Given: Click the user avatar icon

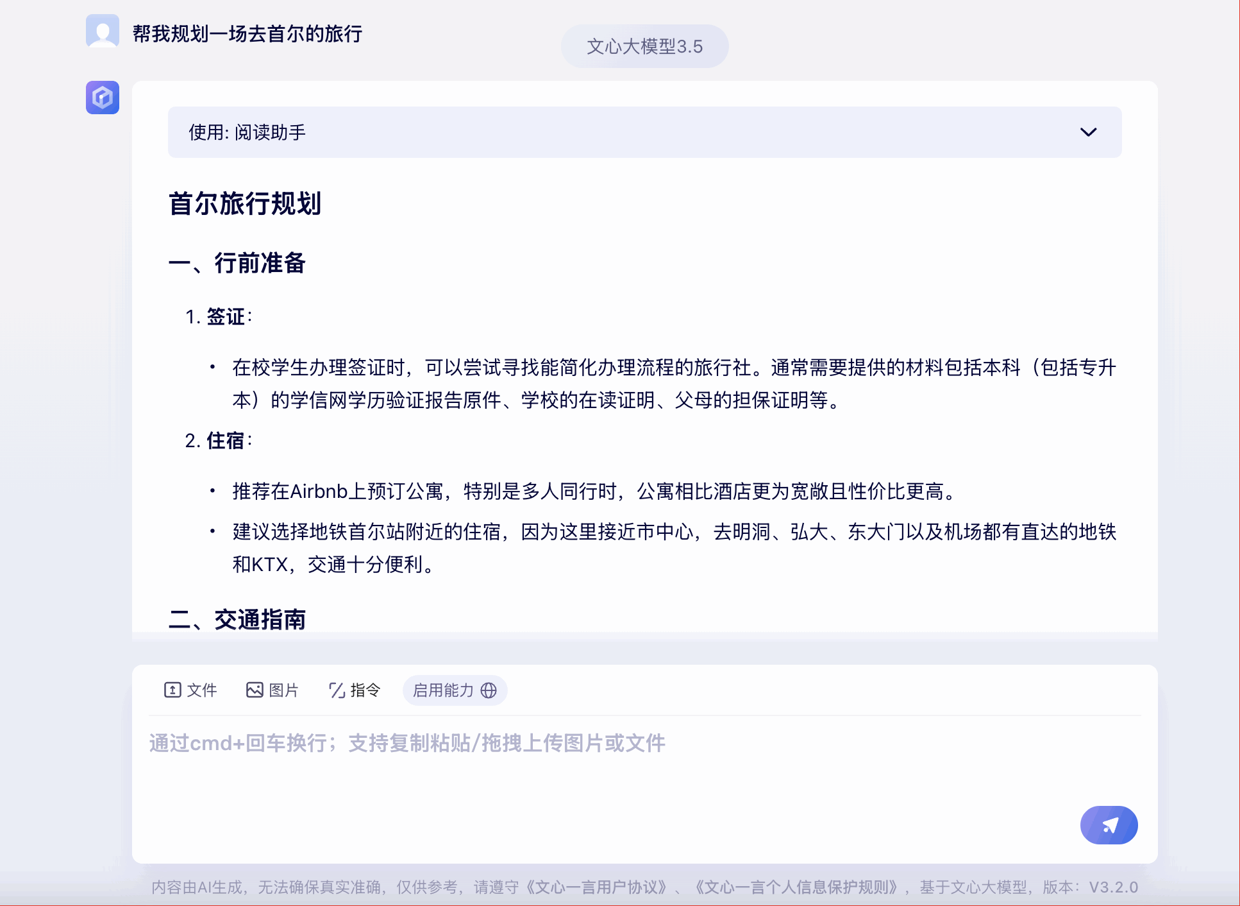Looking at the screenshot, I should 103,31.
